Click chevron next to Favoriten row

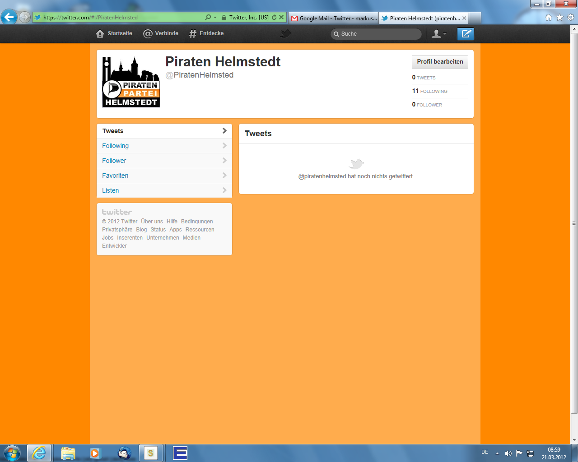click(224, 176)
